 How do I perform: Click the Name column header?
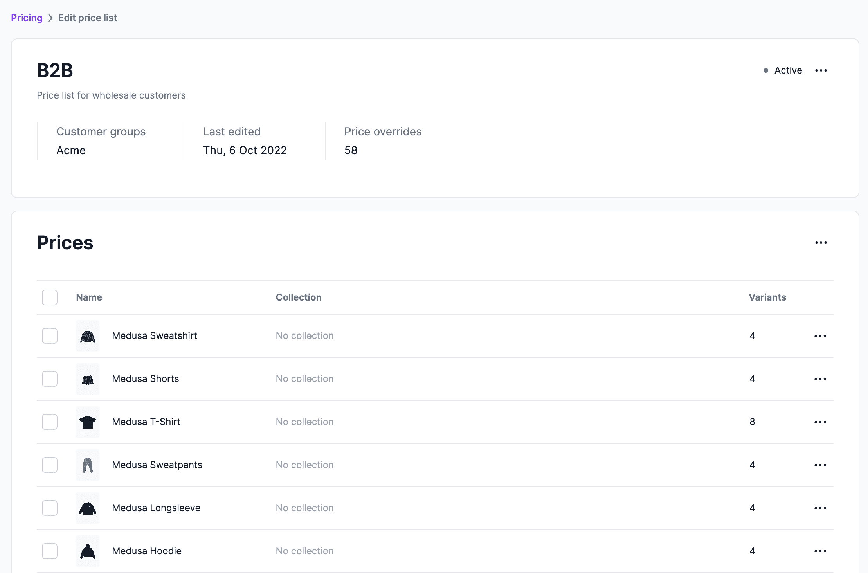point(89,297)
